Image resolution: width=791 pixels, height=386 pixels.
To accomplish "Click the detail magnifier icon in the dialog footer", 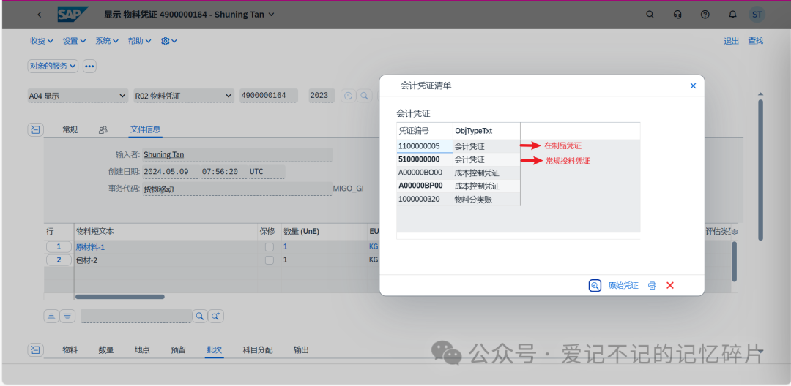I will click(x=595, y=285).
